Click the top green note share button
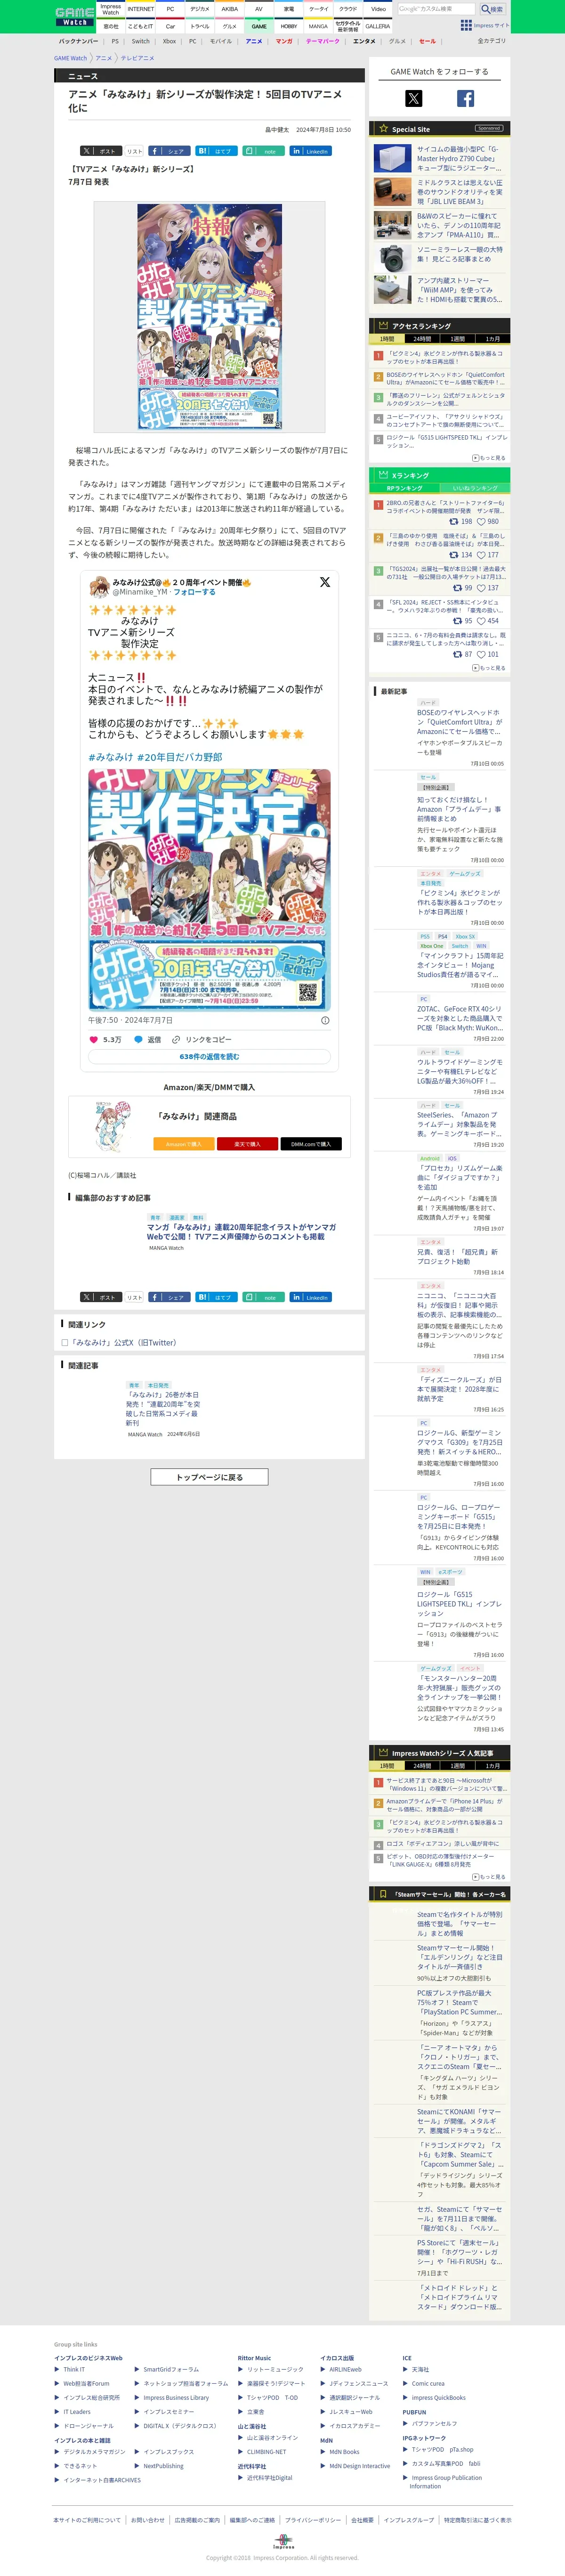This screenshot has width=565, height=2576. pos(263,151)
